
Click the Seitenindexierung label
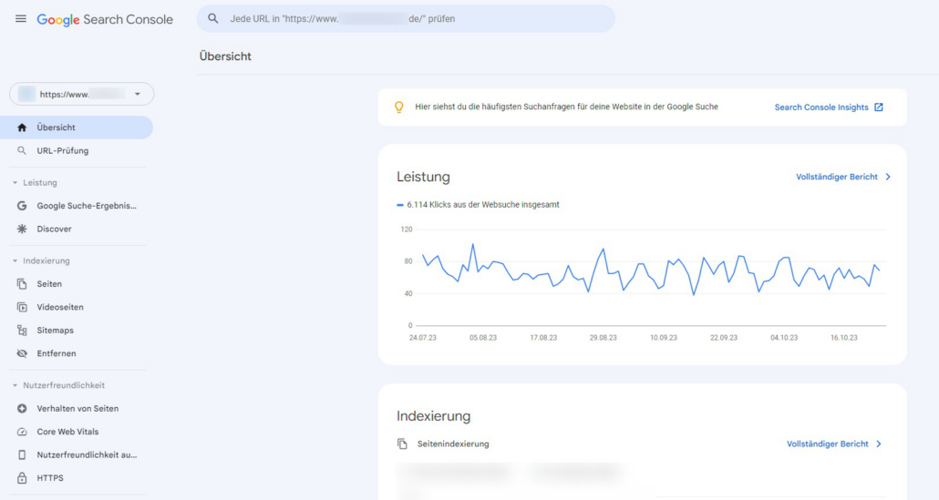(x=453, y=444)
